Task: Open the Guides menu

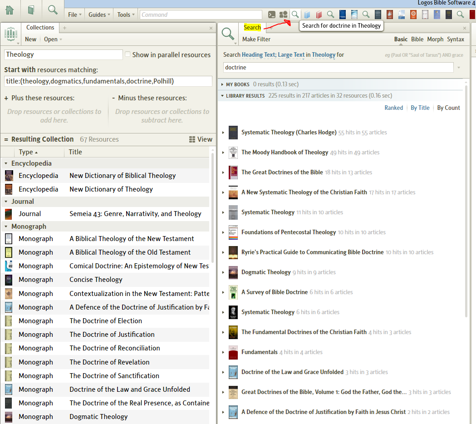Action: (99, 15)
